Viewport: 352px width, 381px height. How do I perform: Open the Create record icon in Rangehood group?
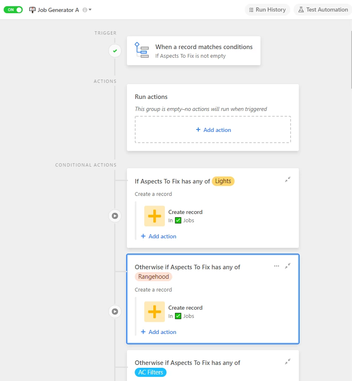155,312
